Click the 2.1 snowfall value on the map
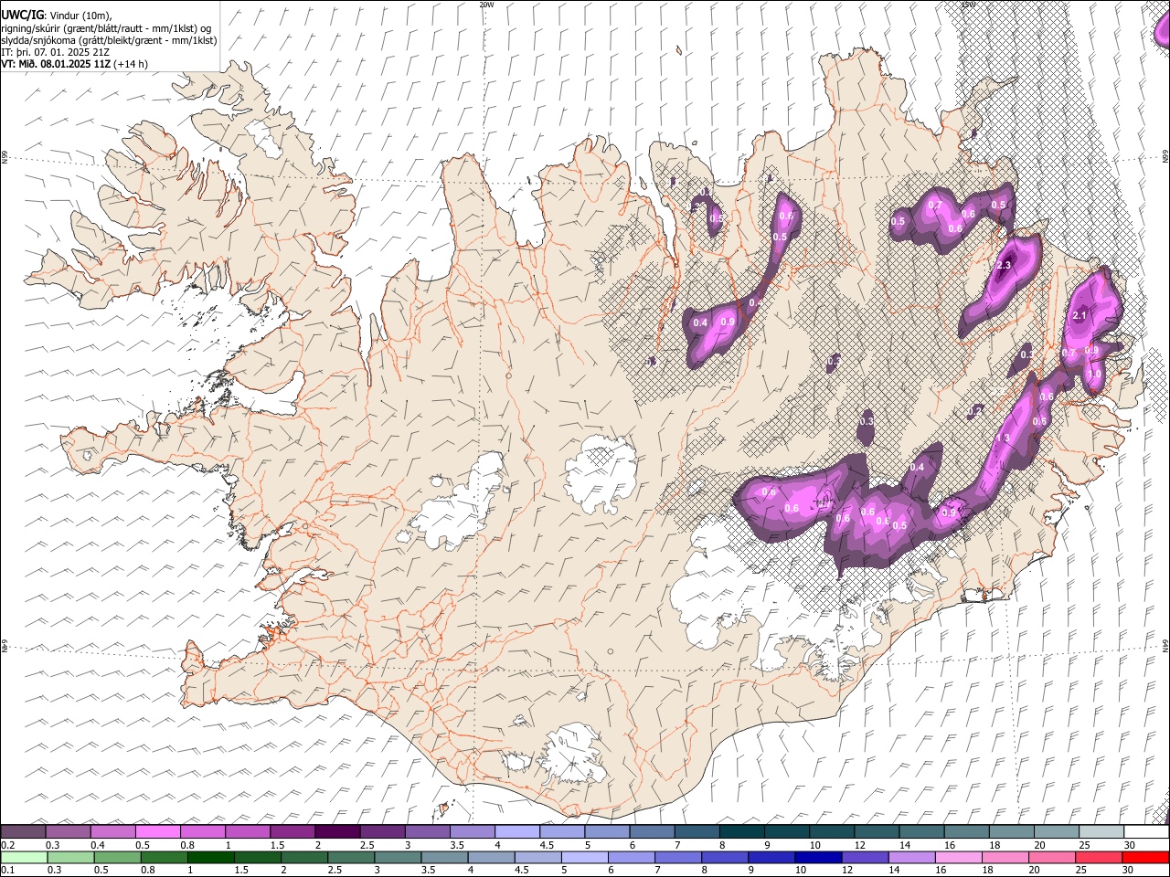Image resolution: width=1170 pixels, height=877 pixels. tap(1080, 316)
